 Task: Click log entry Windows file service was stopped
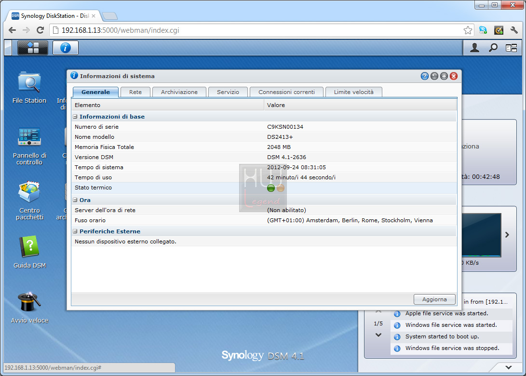[x=452, y=348]
